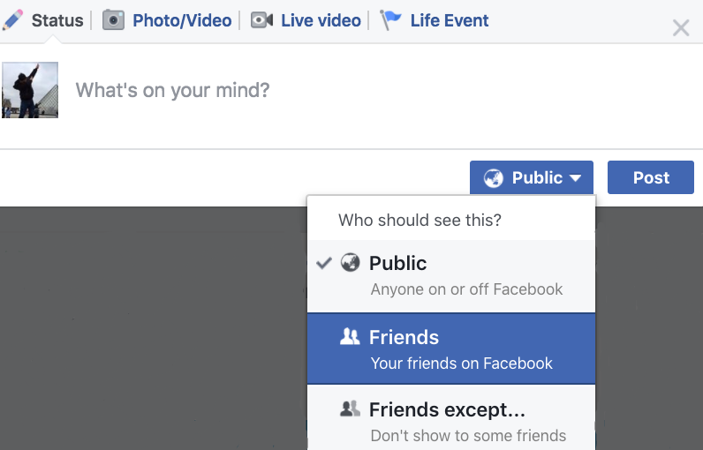Screen dimensions: 703x450
Task: Click the profile picture thumbnail
Action: pyautogui.click(x=30, y=90)
